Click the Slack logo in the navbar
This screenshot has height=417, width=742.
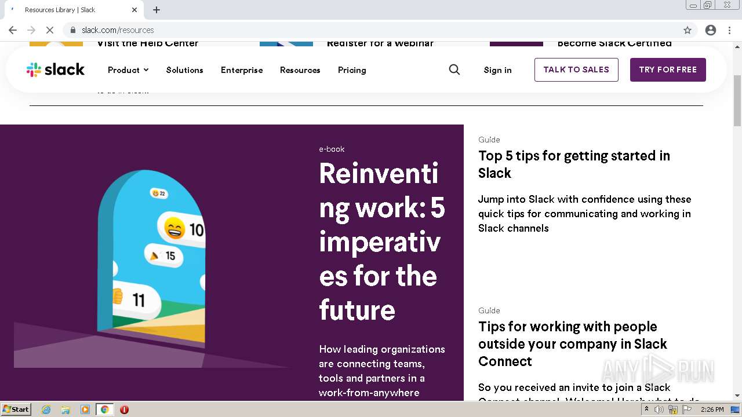56,70
